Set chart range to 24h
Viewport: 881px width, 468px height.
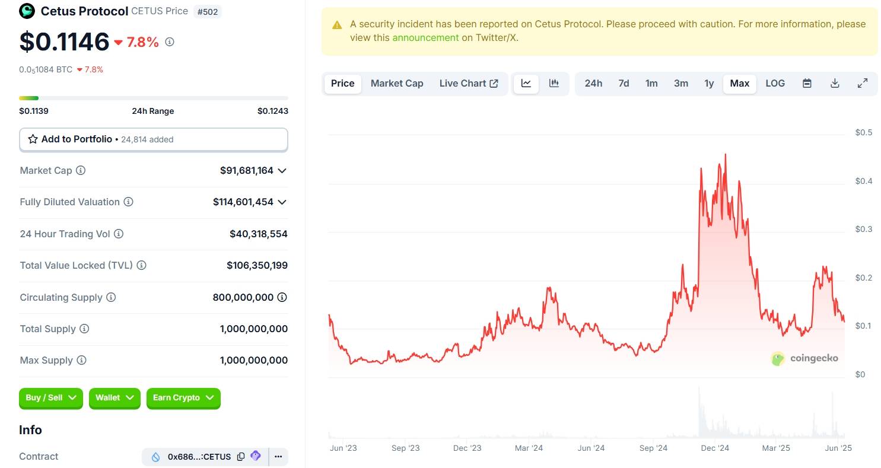(593, 84)
